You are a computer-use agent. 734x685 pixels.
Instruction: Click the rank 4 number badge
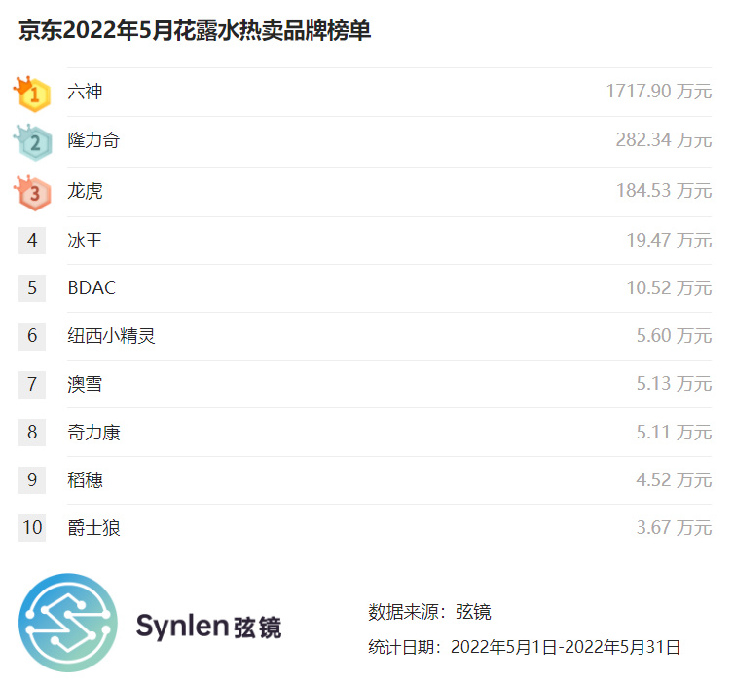click(x=32, y=240)
